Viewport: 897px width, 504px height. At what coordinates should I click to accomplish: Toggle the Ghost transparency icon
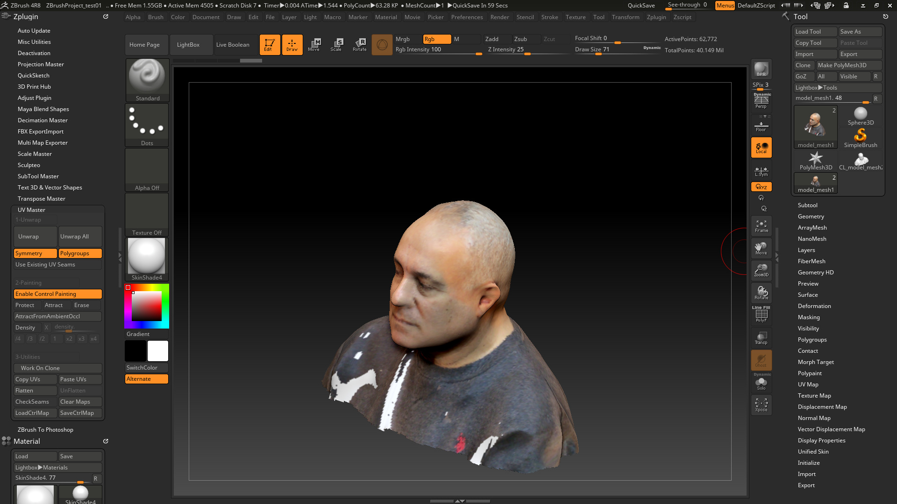click(761, 360)
